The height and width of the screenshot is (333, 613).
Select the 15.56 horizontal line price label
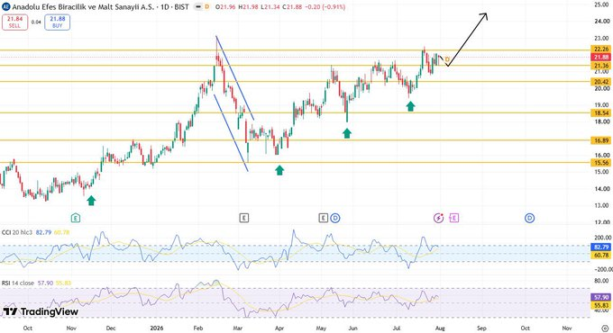(x=601, y=162)
